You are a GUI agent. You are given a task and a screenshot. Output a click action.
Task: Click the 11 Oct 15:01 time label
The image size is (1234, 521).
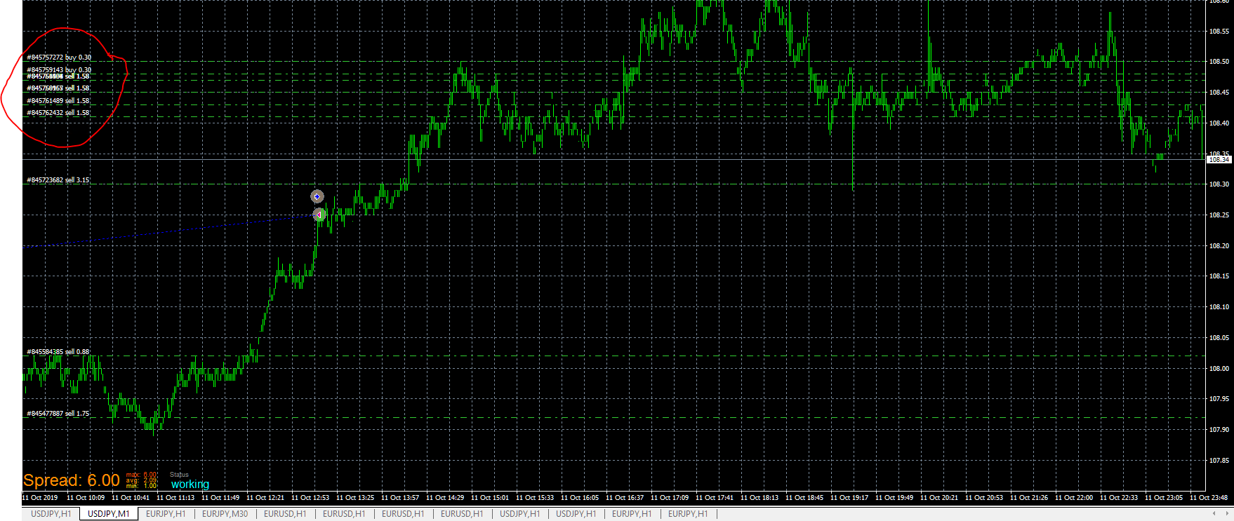pos(490,498)
